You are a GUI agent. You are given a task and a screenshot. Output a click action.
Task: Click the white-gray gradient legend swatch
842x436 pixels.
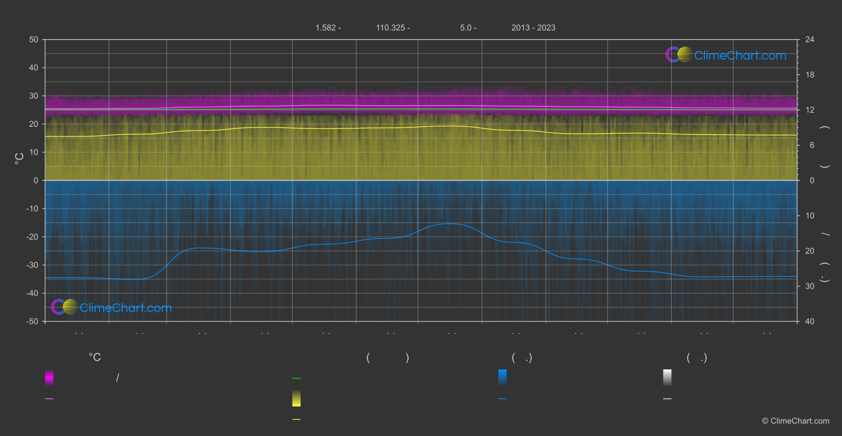click(x=667, y=377)
